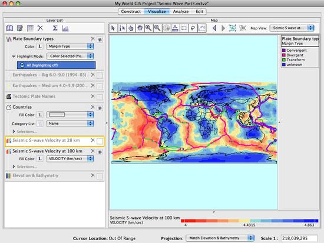Select the profile graph tool
Screen dimensions: 324x243
pyautogui.click(x=202, y=28)
